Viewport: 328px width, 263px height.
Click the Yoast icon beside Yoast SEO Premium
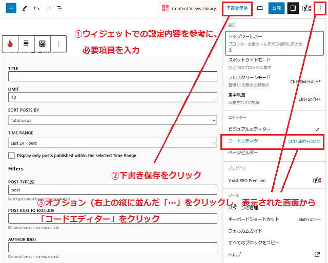click(x=317, y=180)
